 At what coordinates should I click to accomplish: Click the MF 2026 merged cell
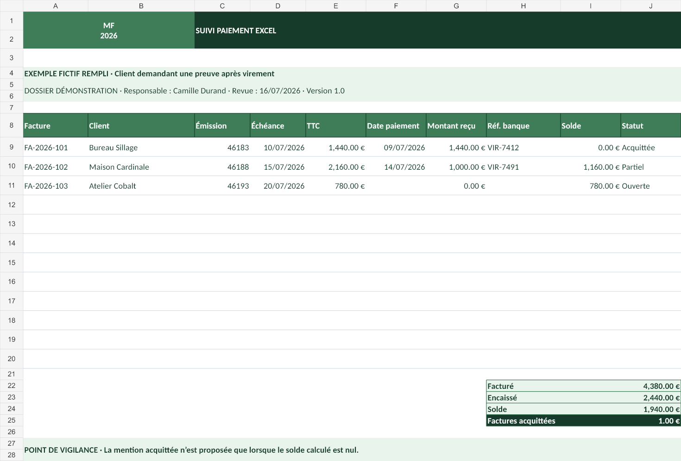(x=109, y=30)
